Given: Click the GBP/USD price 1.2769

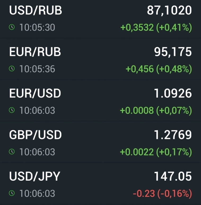Looking at the screenshot, I should point(173,135).
